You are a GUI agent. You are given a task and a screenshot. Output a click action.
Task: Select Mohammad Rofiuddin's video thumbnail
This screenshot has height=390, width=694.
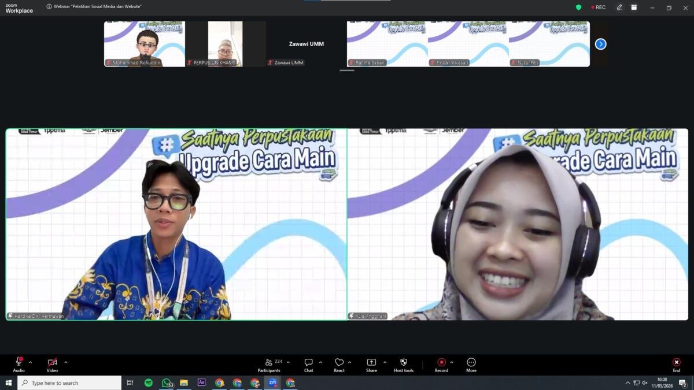pyautogui.click(x=145, y=44)
